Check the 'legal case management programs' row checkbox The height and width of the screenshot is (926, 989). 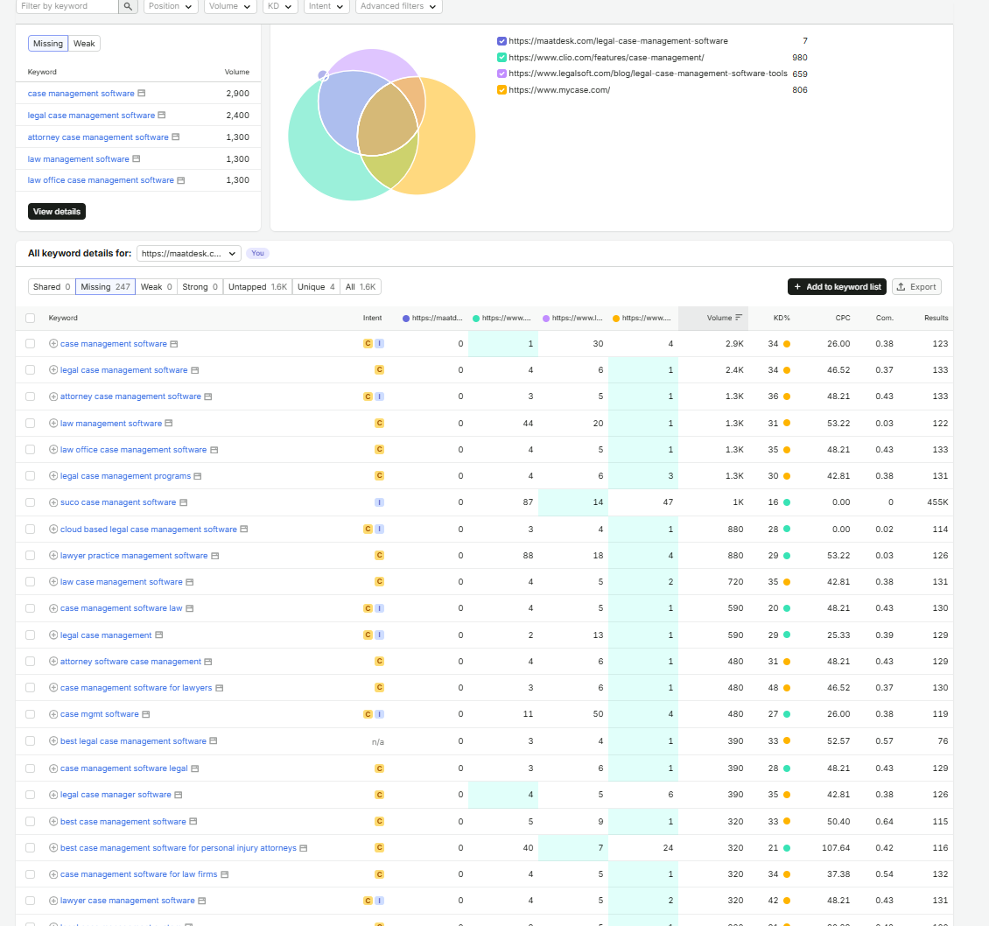pos(31,476)
